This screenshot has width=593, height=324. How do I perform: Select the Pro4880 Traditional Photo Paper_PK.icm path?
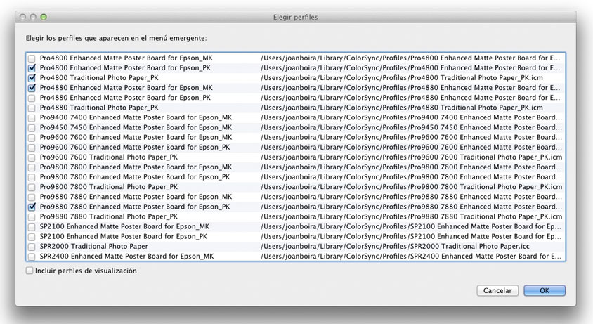point(402,108)
